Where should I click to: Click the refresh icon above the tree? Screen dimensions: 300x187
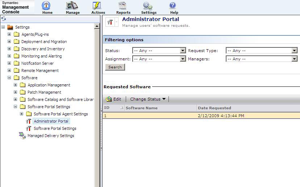4,19
